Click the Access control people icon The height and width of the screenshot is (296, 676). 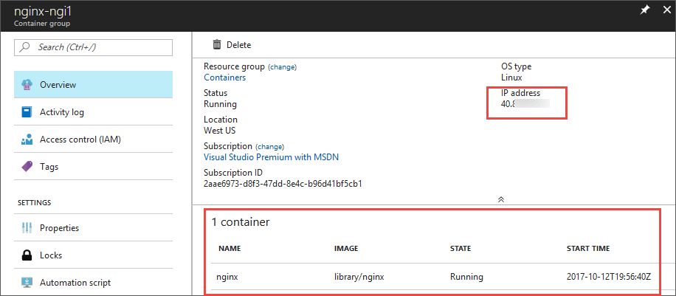point(27,140)
